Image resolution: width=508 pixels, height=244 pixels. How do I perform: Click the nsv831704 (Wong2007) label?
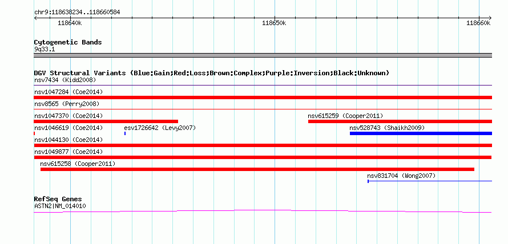point(401,176)
